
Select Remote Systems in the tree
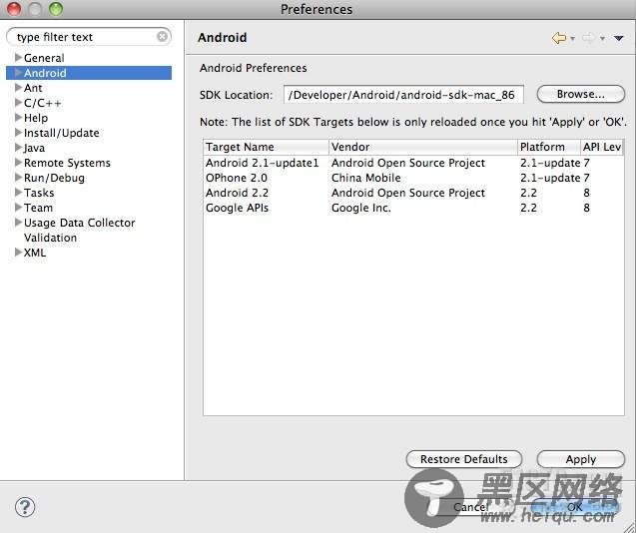67,163
